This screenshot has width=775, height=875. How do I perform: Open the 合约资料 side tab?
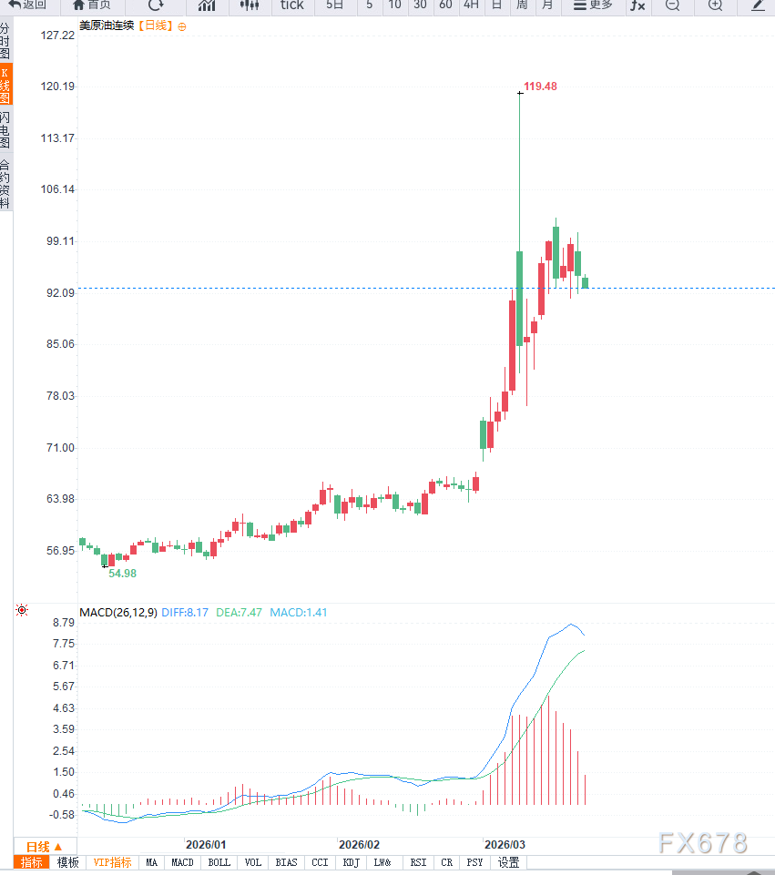click(x=5, y=184)
